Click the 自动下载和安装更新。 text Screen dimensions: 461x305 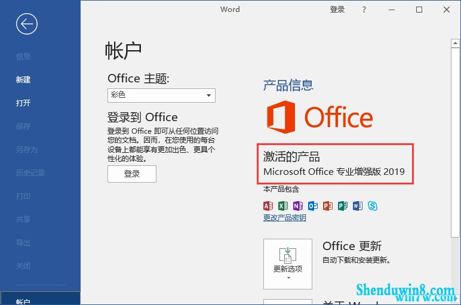pos(356,260)
